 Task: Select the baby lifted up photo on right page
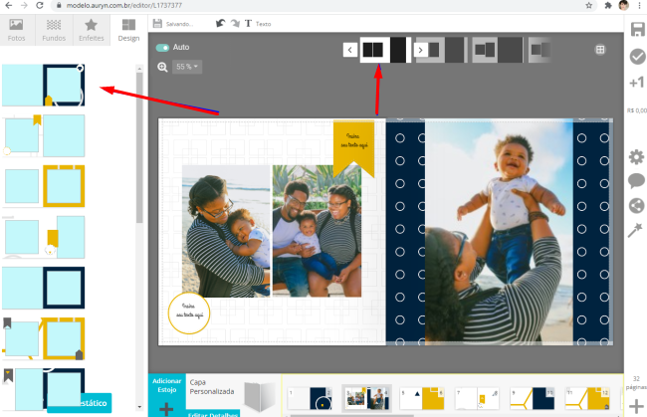tap(499, 232)
